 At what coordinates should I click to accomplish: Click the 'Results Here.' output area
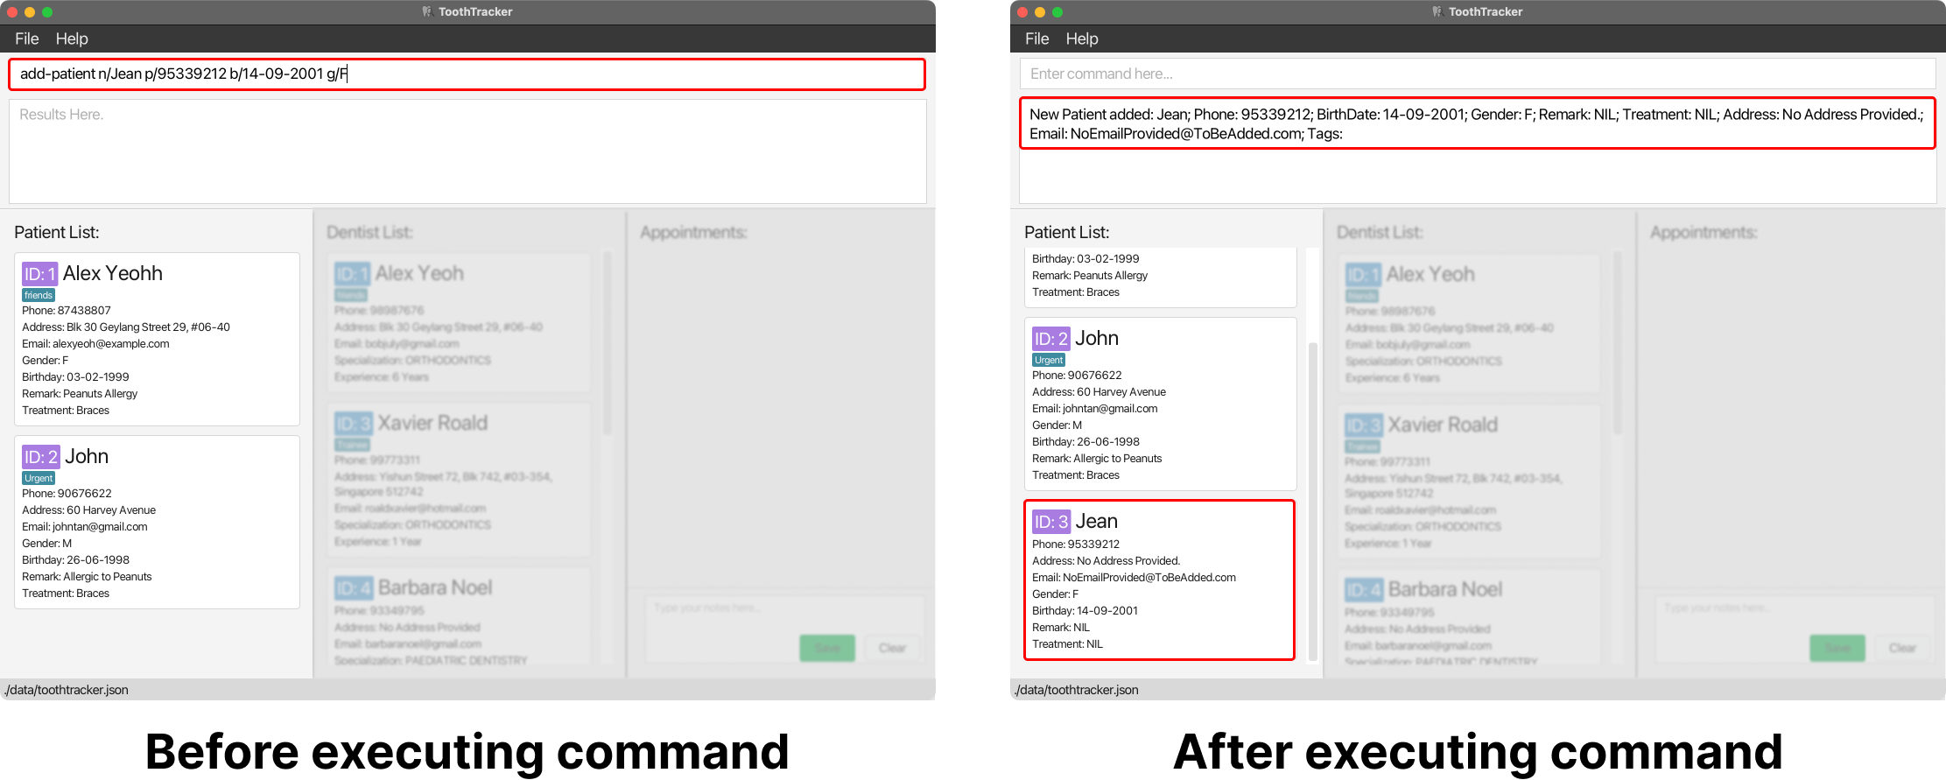point(467,151)
